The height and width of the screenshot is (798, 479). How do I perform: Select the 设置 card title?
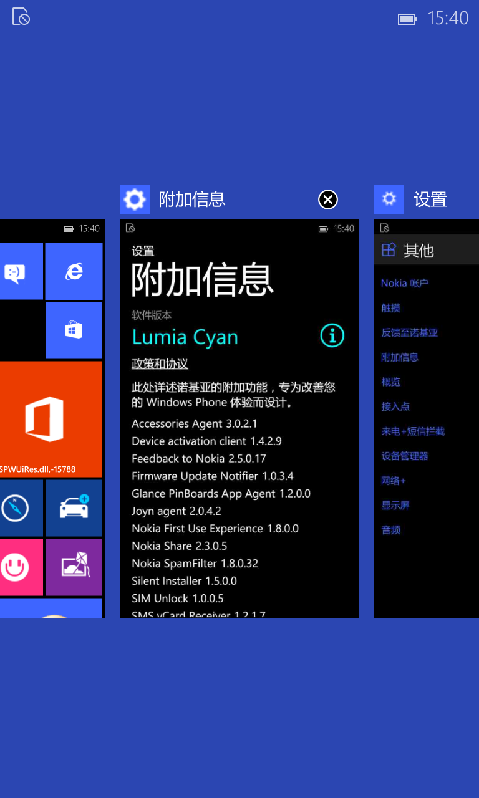point(431,199)
